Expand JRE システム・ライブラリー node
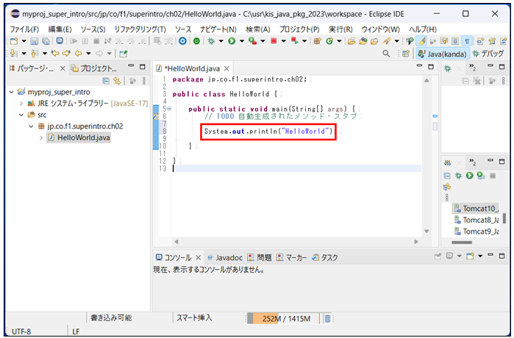 [21, 104]
